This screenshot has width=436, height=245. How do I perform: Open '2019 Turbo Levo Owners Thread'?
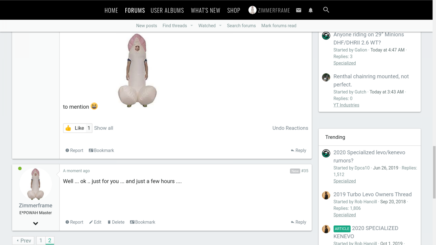373,194
